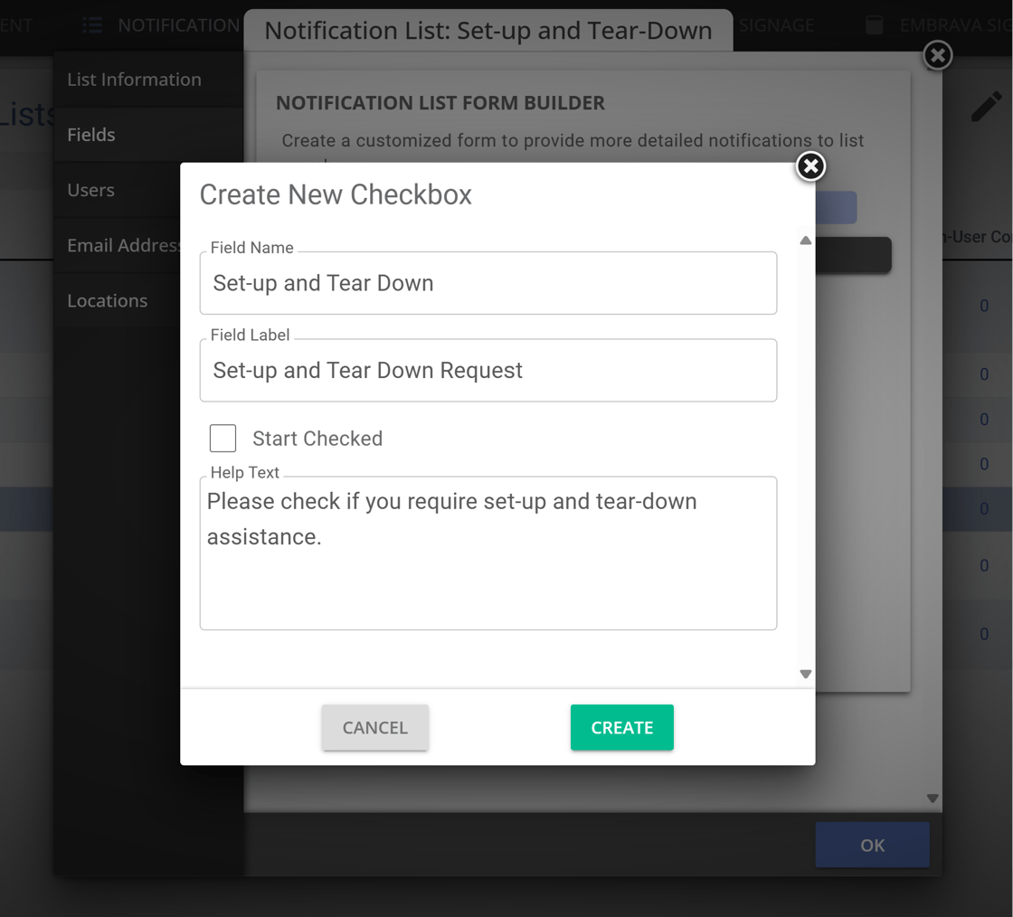Image resolution: width=1013 pixels, height=917 pixels.
Task: Enable the Start Checked checkbox
Action: point(222,439)
